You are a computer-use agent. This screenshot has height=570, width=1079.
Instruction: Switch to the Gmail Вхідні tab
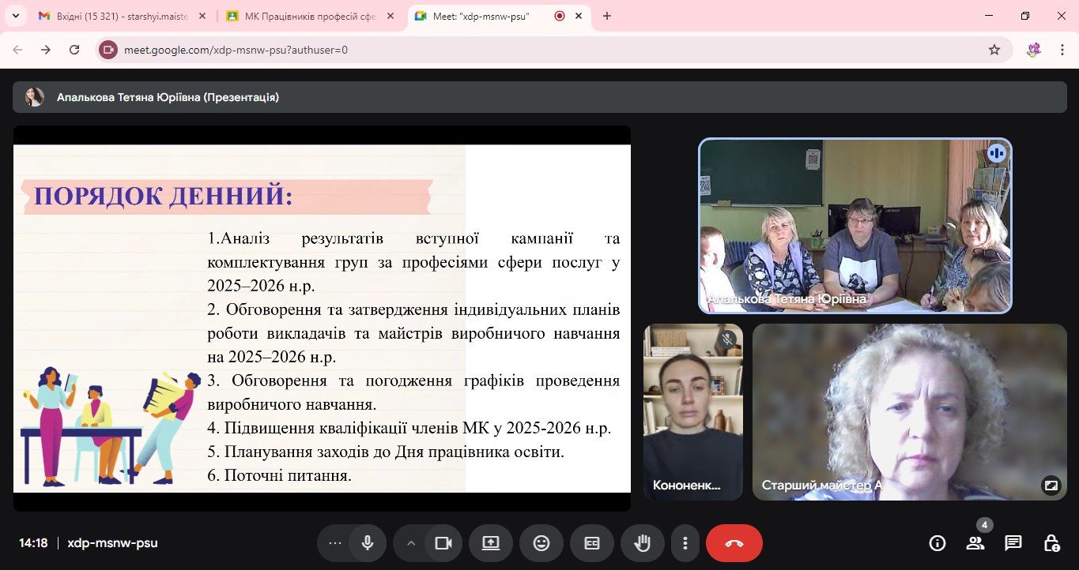tap(119, 16)
